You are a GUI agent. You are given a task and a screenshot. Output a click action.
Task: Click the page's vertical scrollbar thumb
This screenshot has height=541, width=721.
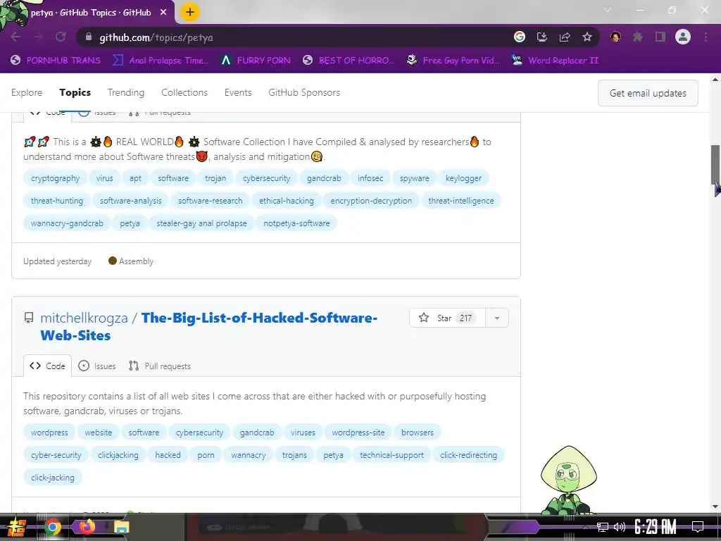715,165
